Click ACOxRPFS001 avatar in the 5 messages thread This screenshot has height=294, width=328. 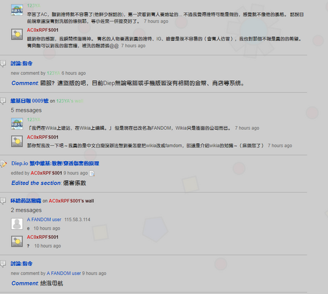(x=17, y=141)
